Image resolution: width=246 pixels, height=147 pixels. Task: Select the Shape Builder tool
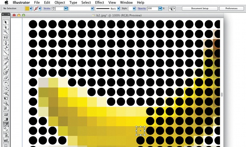(6, 103)
